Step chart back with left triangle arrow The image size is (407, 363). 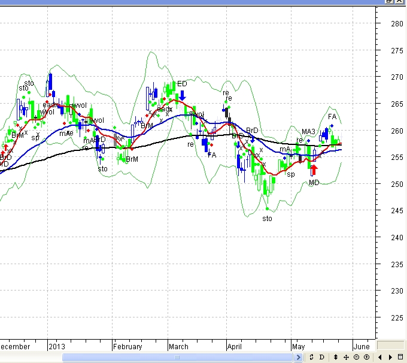(380, 358)
